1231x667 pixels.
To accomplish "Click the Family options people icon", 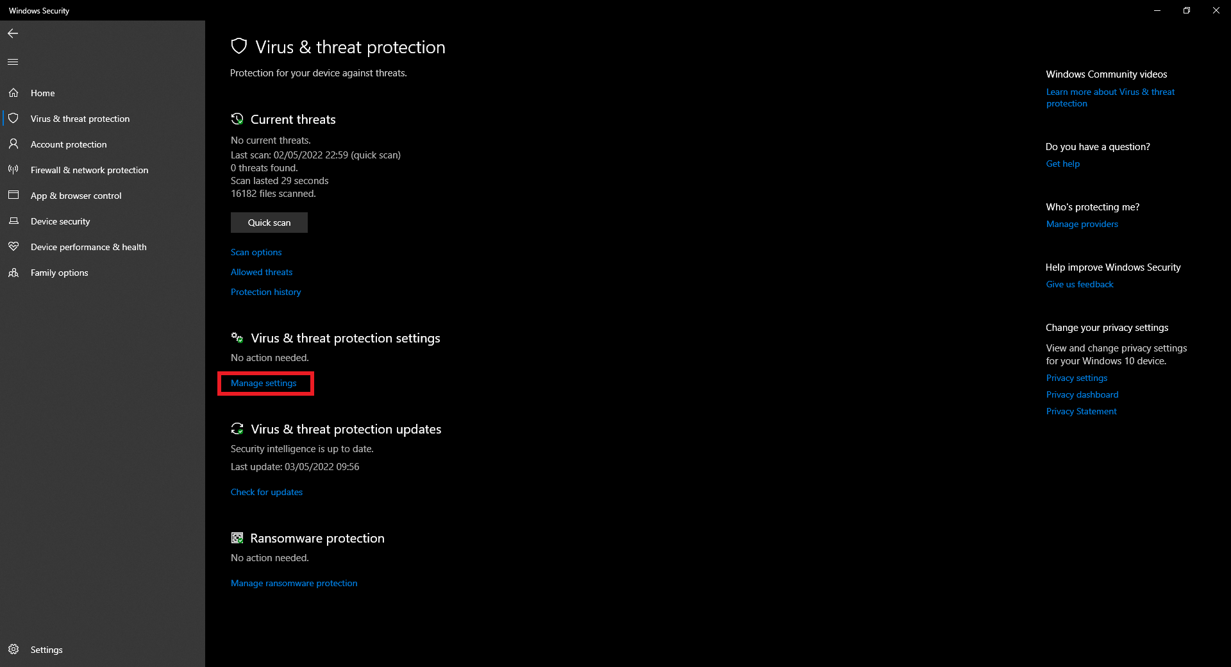I will coord(13,273).
